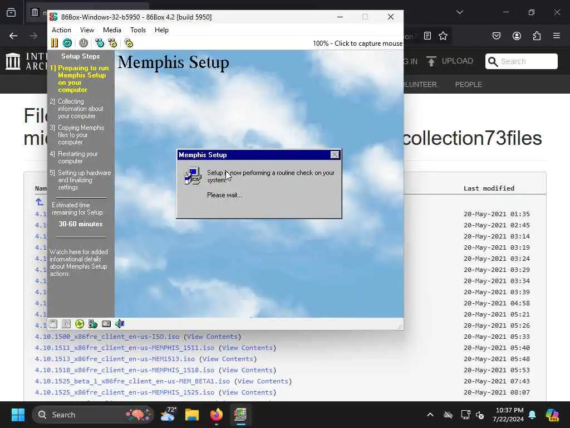Viewport: 570px width, 428px height.
Task: Click date 20-May-2021 08:07
Action: pos(497,392)
